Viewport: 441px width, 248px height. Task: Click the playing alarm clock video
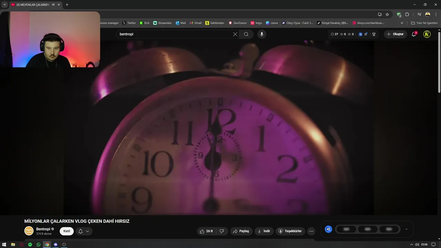point(219,127)
